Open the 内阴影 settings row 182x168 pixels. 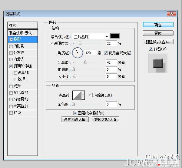click(23, 46)
